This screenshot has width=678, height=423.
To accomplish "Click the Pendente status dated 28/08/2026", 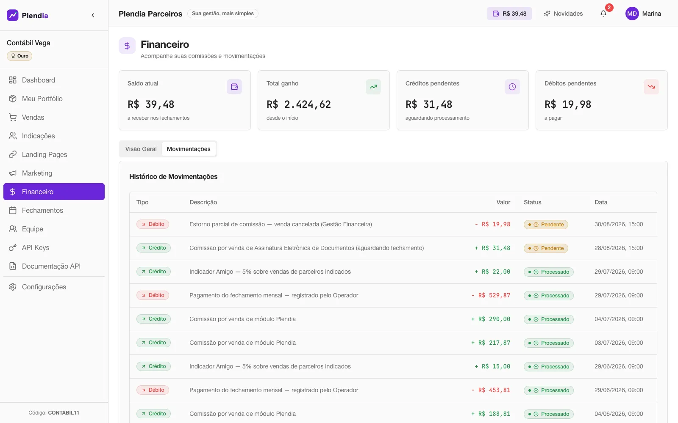I will pos(546,248).
